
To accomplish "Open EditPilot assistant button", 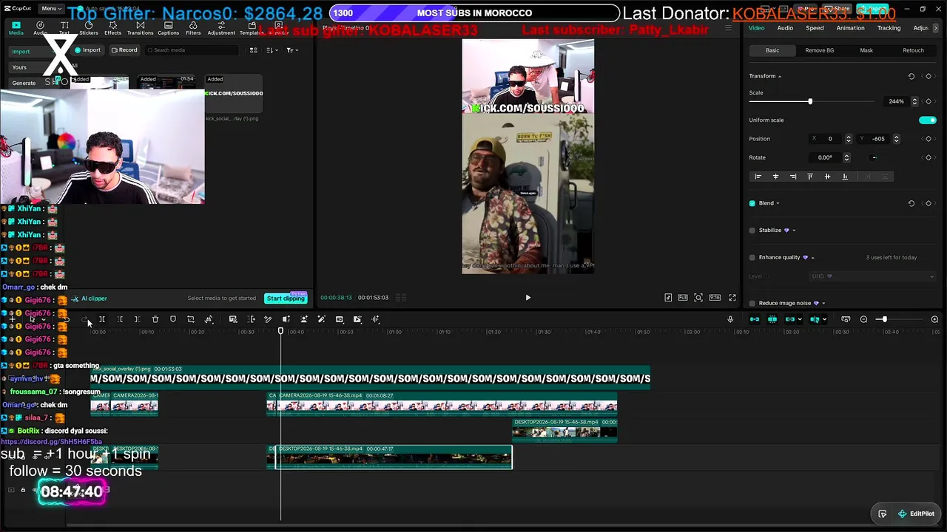I will (917, 514).
